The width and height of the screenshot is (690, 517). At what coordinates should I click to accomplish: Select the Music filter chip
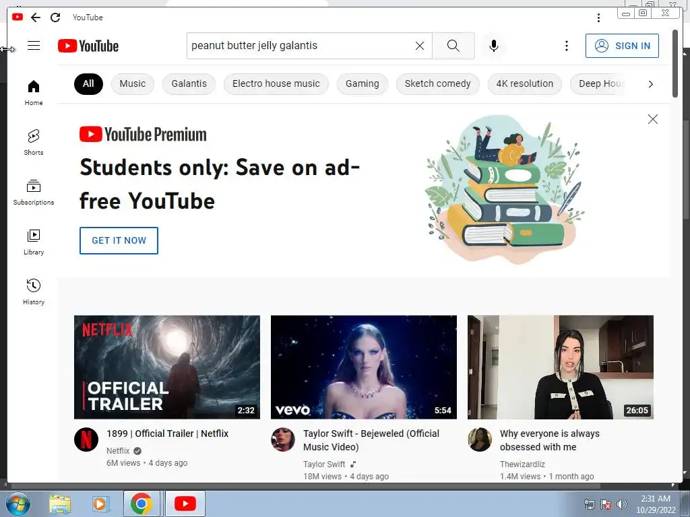[x=133, y=83]
